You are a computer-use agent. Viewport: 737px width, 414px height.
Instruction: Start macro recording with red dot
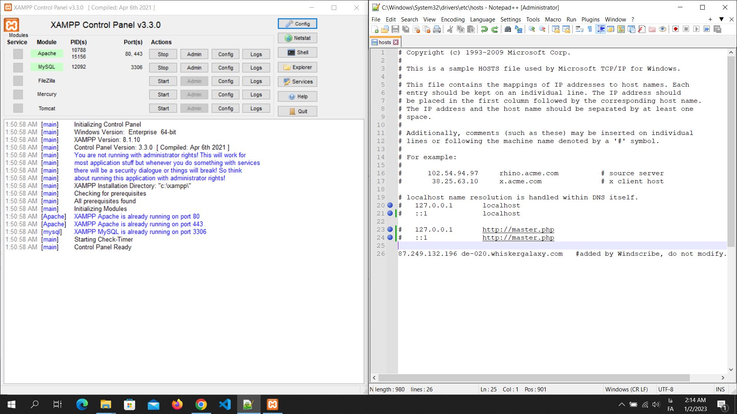coord(676,30)
